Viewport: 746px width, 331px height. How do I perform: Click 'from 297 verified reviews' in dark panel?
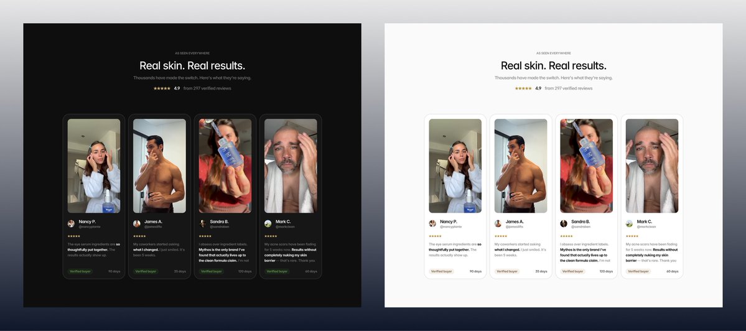207,88
